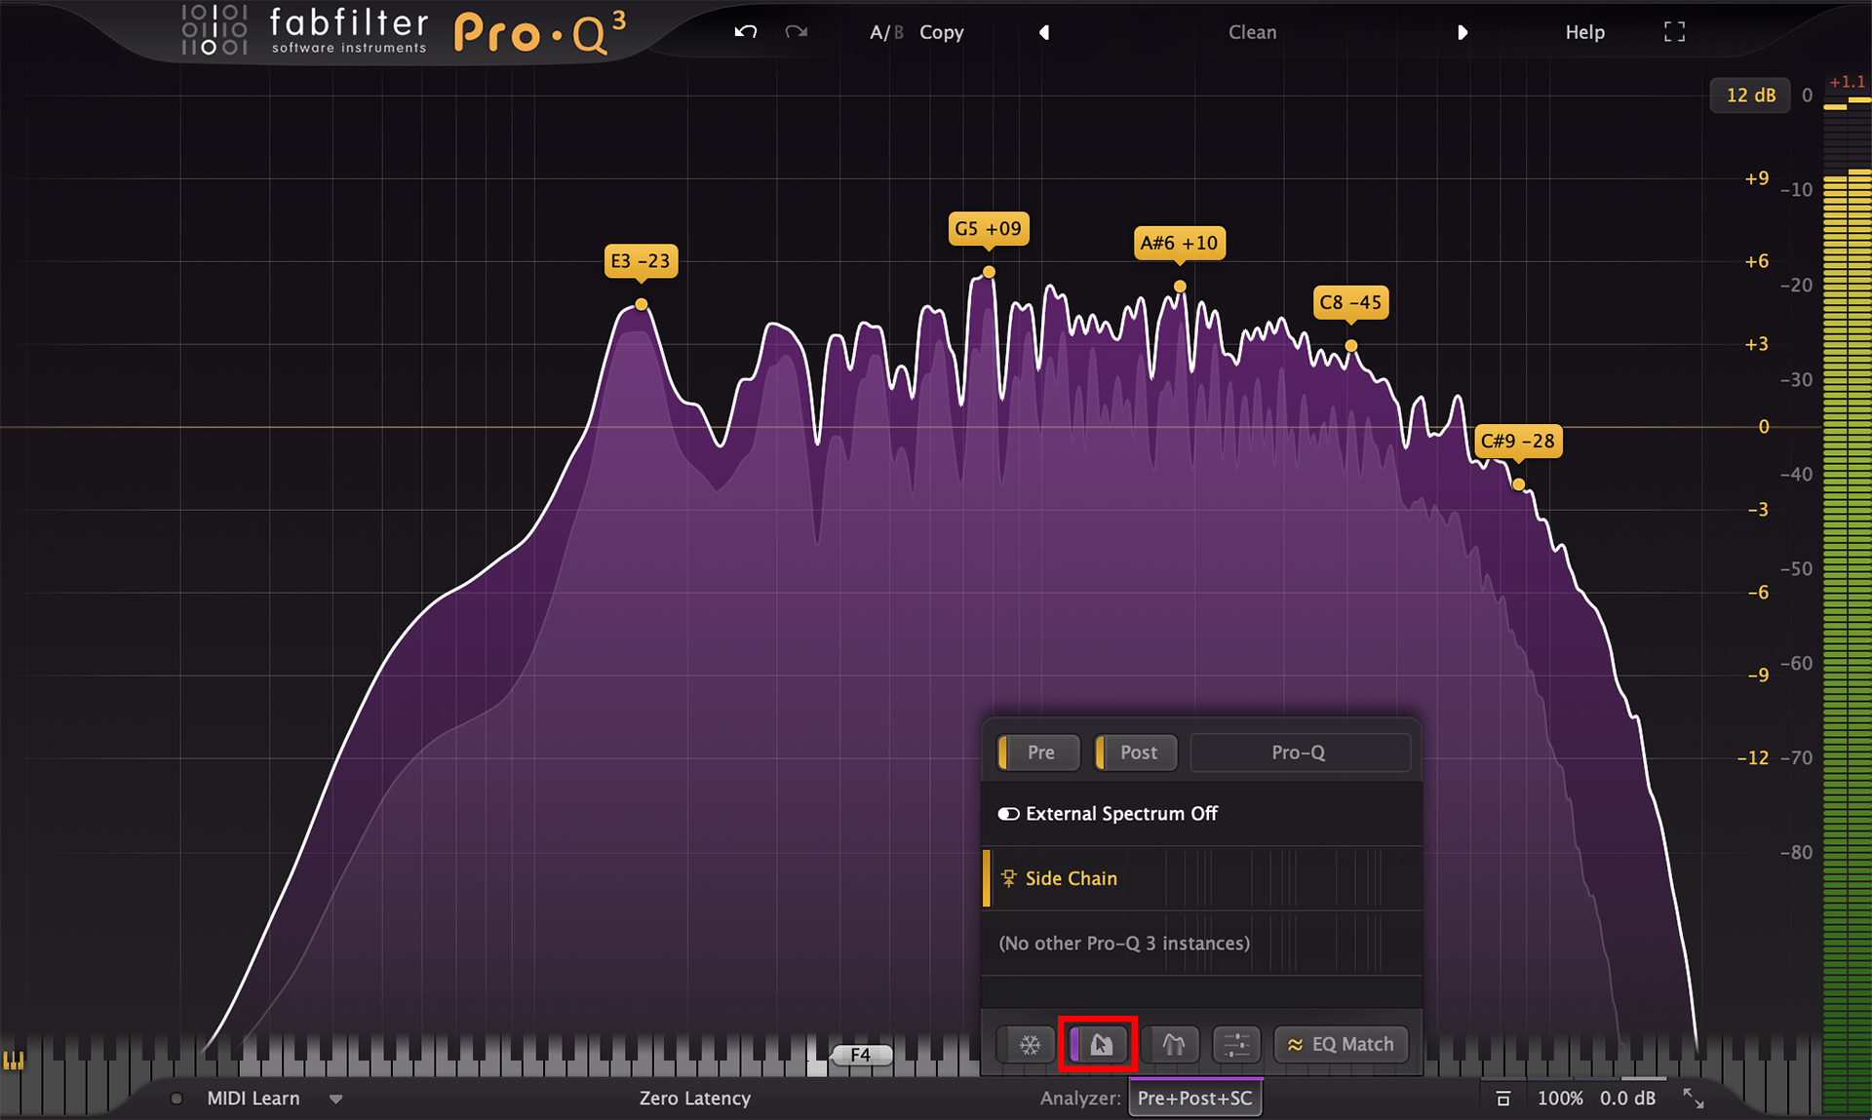Adjust the 0.0 dB output gain

(1627, 1099)
